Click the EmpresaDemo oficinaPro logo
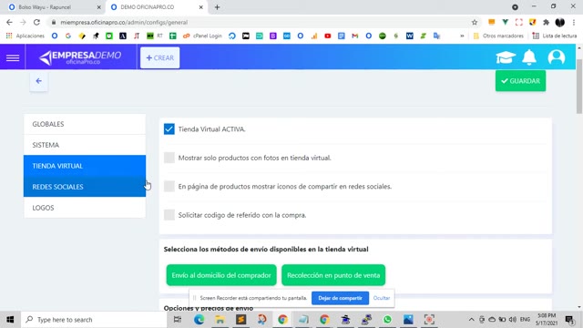 [80, 57]
